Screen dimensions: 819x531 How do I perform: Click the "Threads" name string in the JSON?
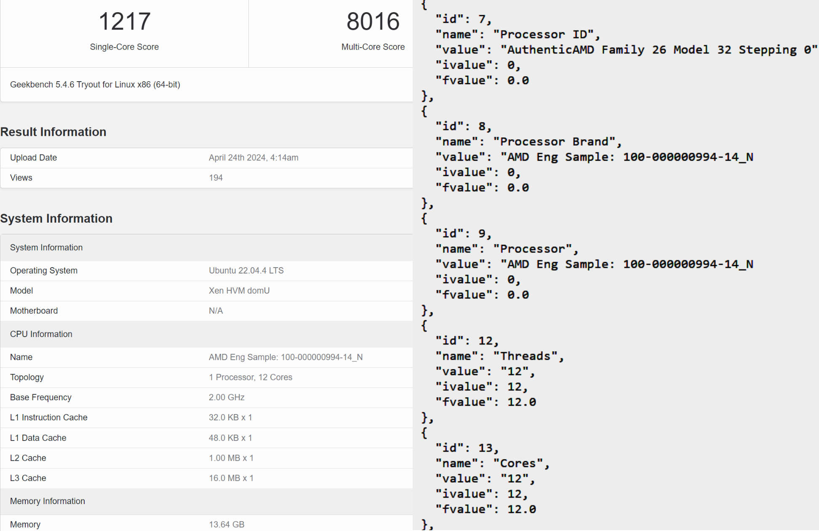tap(528, 356)
